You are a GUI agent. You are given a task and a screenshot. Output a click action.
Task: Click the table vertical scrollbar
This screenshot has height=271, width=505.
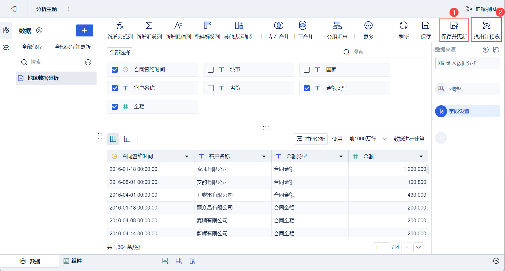click(x=427, y=169)
